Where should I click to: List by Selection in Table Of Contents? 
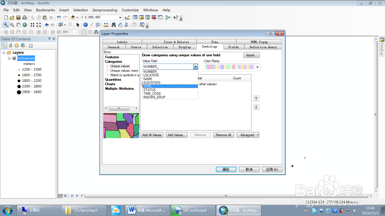[x=23, y=46]
